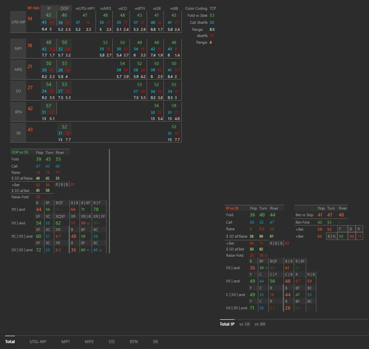Click the IP vs CB panel header

point(232,208)
